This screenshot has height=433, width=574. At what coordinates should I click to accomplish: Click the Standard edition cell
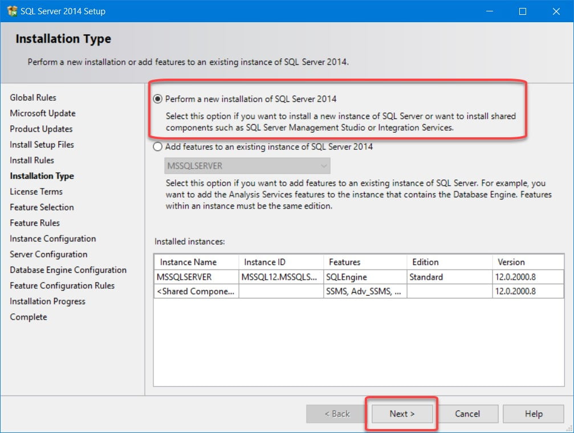(450, 277)
